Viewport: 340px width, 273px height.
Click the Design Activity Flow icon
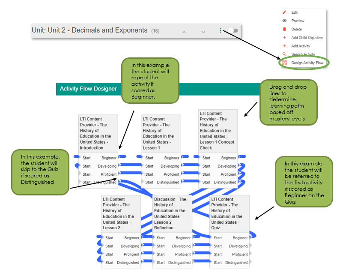coord(284,63)
